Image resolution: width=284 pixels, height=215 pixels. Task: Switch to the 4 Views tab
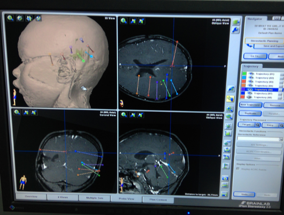point(62,197)
